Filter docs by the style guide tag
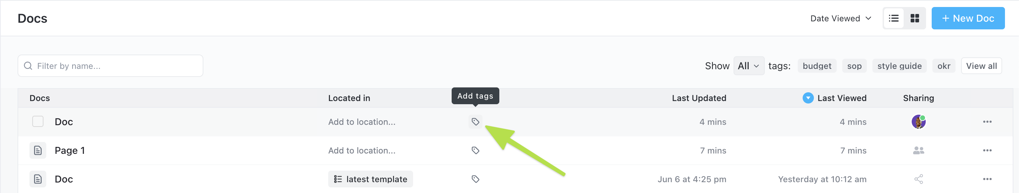The width and height of the screenshot is (1019, 193). 899,66
